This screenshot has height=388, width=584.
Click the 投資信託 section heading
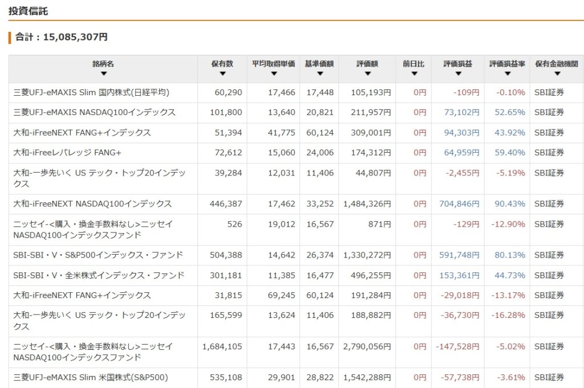29,11
